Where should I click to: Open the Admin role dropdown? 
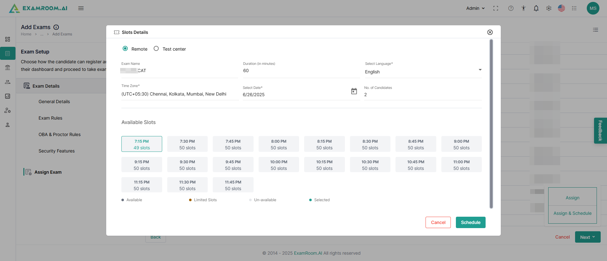(x=475, y=9)
